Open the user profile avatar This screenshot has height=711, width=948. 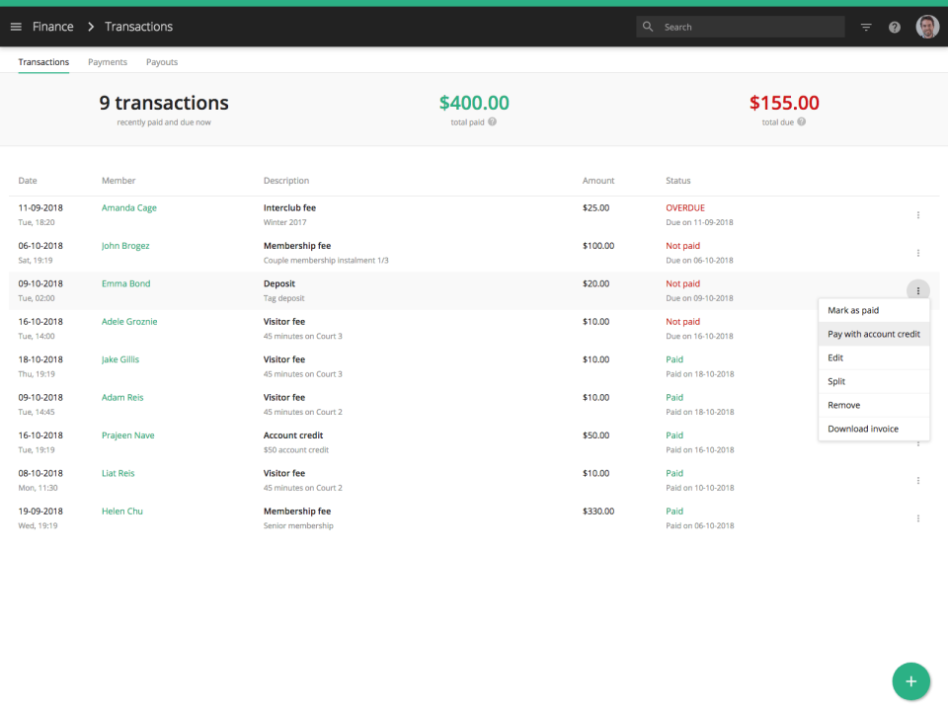pyautogui.click(x=927, y=27)
